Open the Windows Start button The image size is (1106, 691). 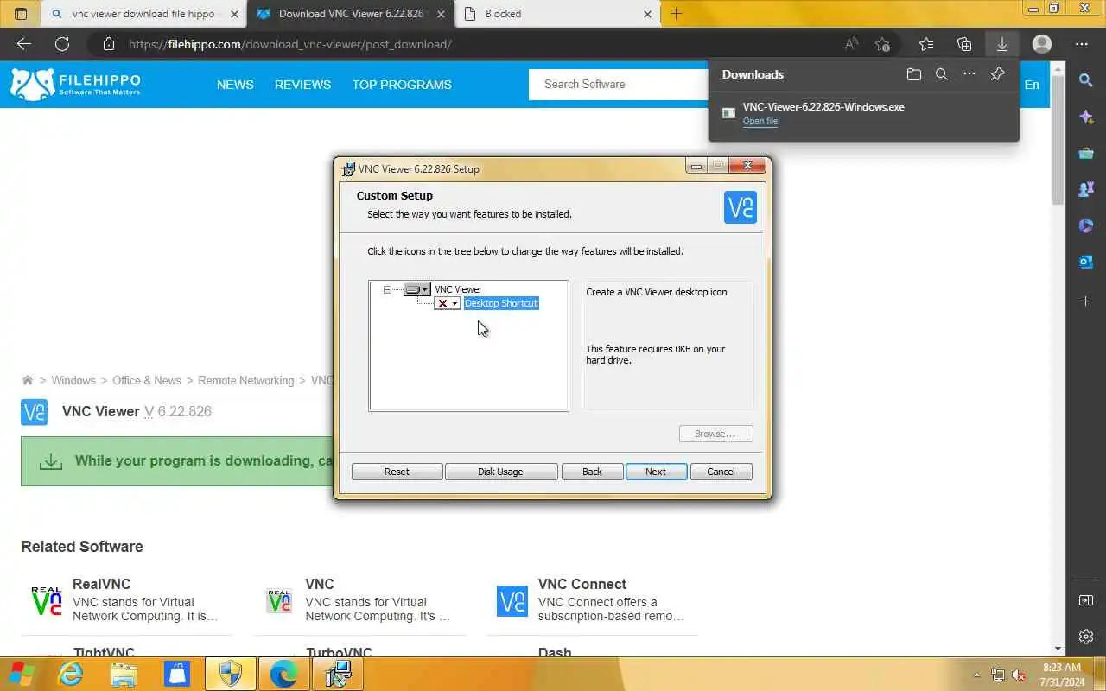22,674
